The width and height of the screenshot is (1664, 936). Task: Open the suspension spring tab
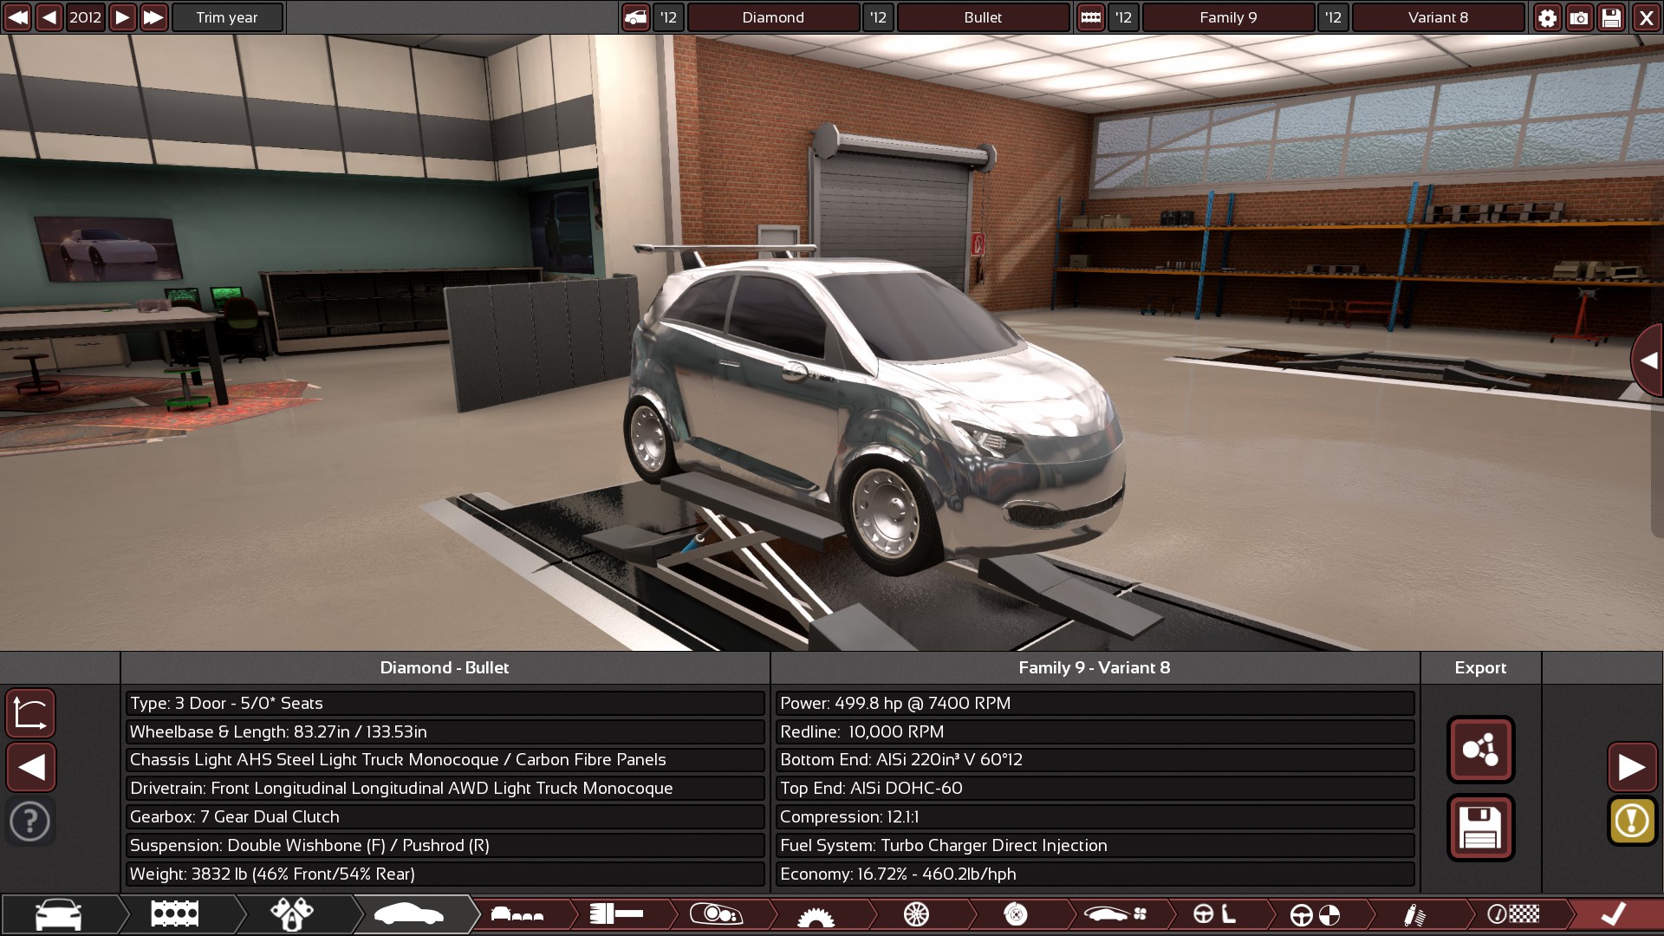pyautogui.click(x=1414, y=914)
